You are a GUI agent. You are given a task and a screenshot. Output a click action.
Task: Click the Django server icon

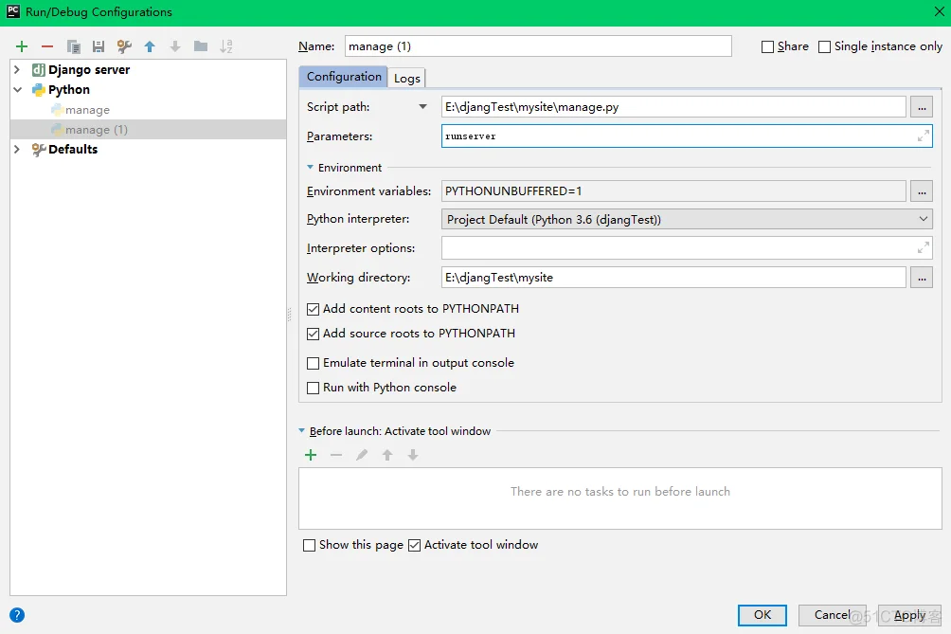tap(39, 70)
